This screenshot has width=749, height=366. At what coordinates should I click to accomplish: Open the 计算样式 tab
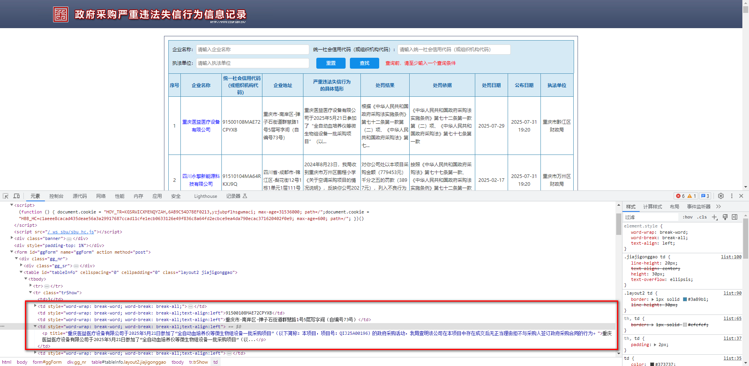coord(653,206)
